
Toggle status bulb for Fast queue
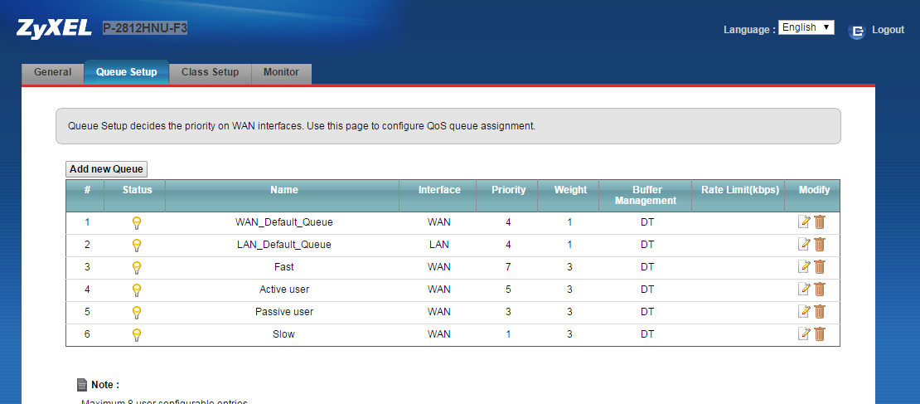(137, 267)
